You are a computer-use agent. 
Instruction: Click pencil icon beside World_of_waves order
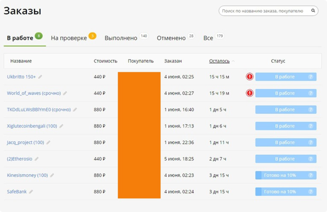[65, 93]
